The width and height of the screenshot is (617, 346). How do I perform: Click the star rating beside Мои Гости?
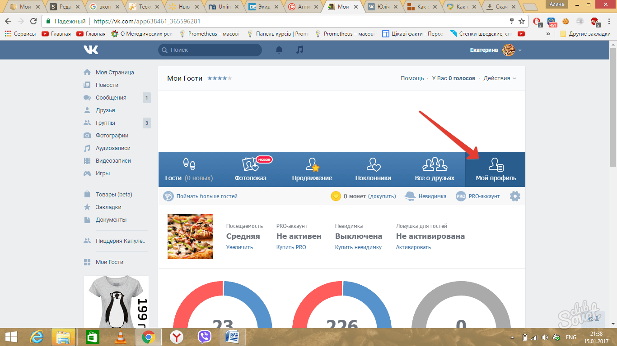(220, 78)
